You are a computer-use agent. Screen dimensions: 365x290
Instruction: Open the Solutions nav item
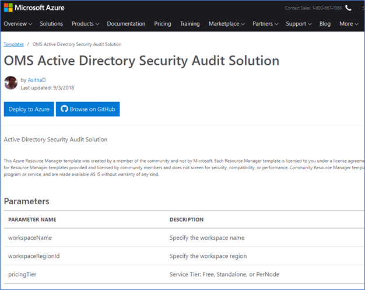click(51, 24)
